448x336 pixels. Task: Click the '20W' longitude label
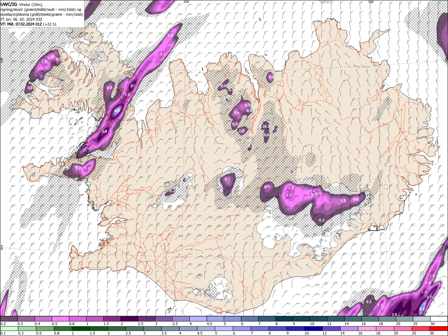[x=186, y=1]
